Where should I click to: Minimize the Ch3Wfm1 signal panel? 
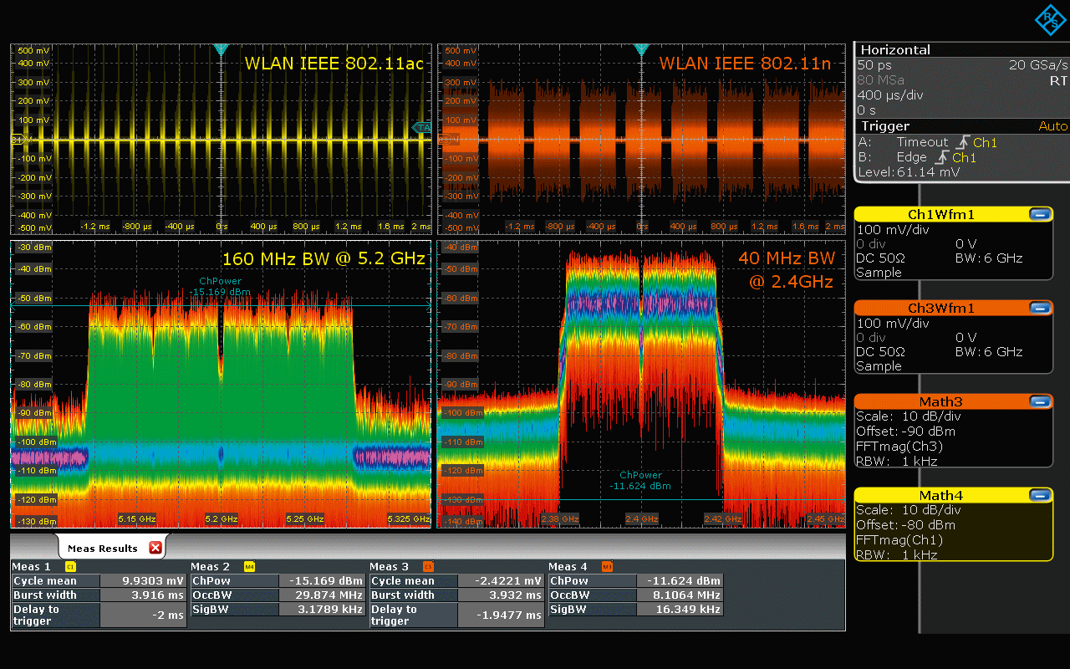tap(1040, 308)
